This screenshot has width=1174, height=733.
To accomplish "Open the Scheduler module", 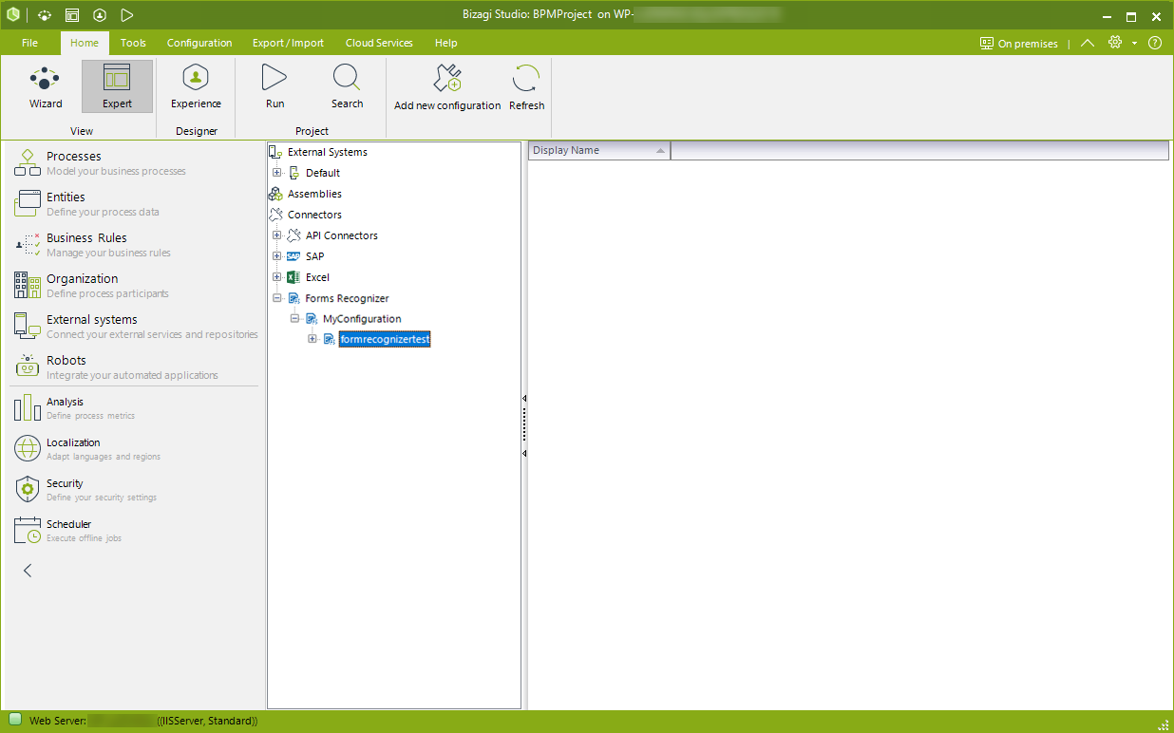I will click(135, 530).
